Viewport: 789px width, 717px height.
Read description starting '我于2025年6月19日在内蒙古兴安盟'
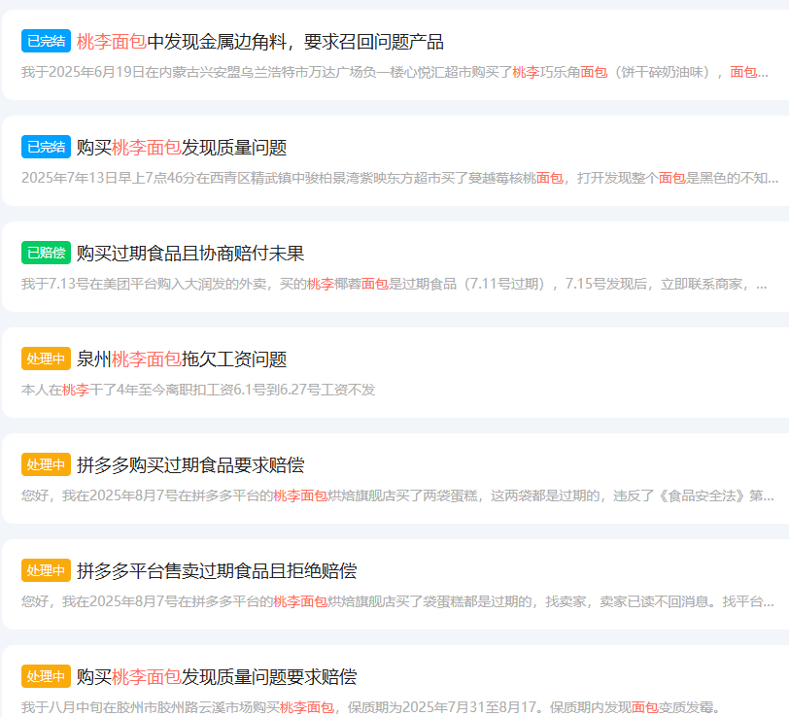tap(394, 73)
